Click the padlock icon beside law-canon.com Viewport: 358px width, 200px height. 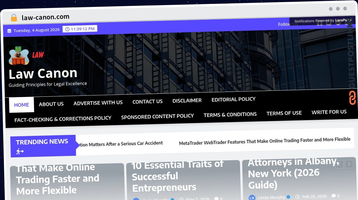14,18
